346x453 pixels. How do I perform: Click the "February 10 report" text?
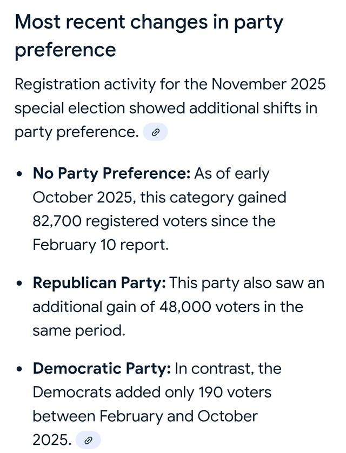click(99, 245)
